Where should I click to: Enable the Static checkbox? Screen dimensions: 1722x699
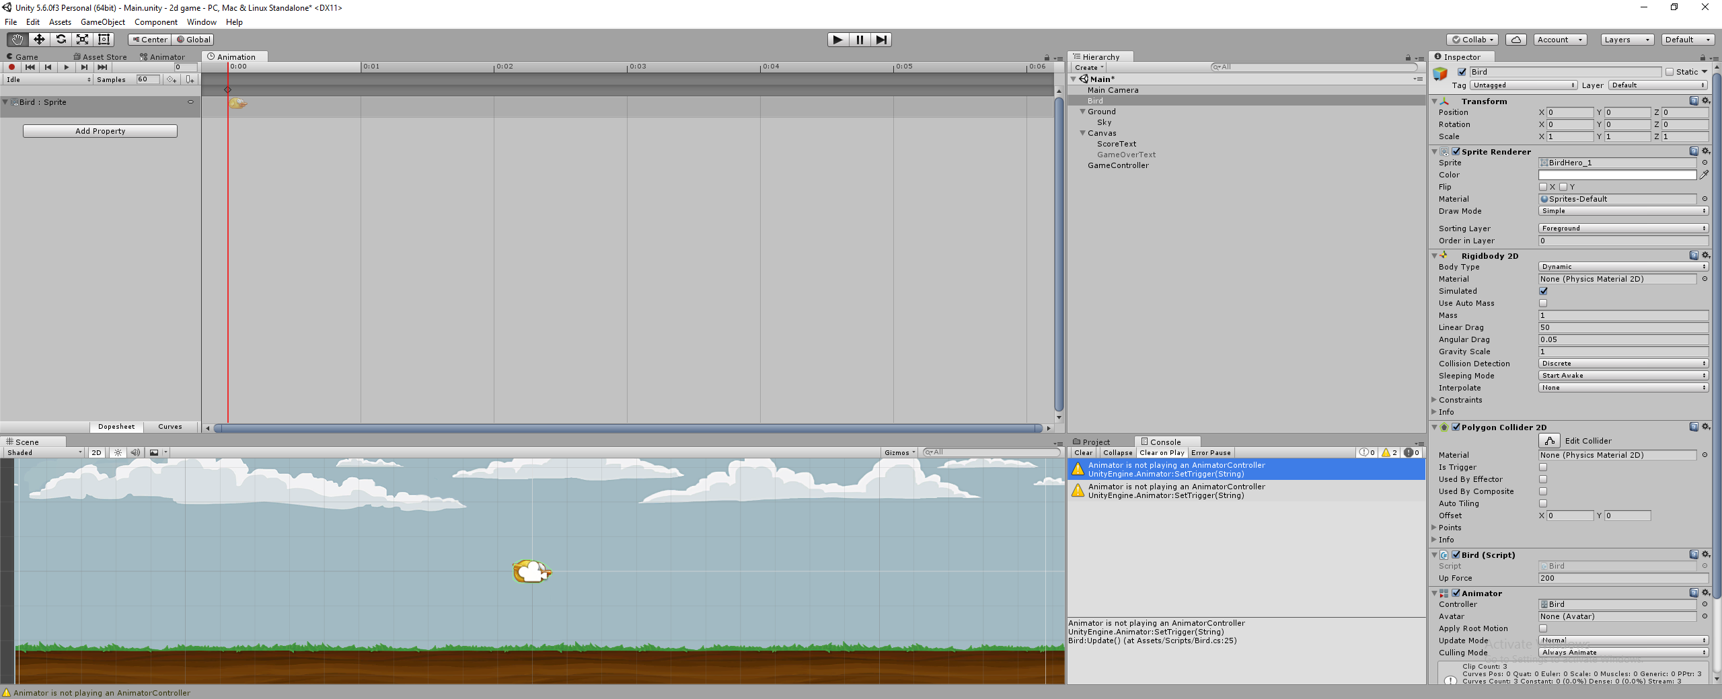pos(1670,72)
